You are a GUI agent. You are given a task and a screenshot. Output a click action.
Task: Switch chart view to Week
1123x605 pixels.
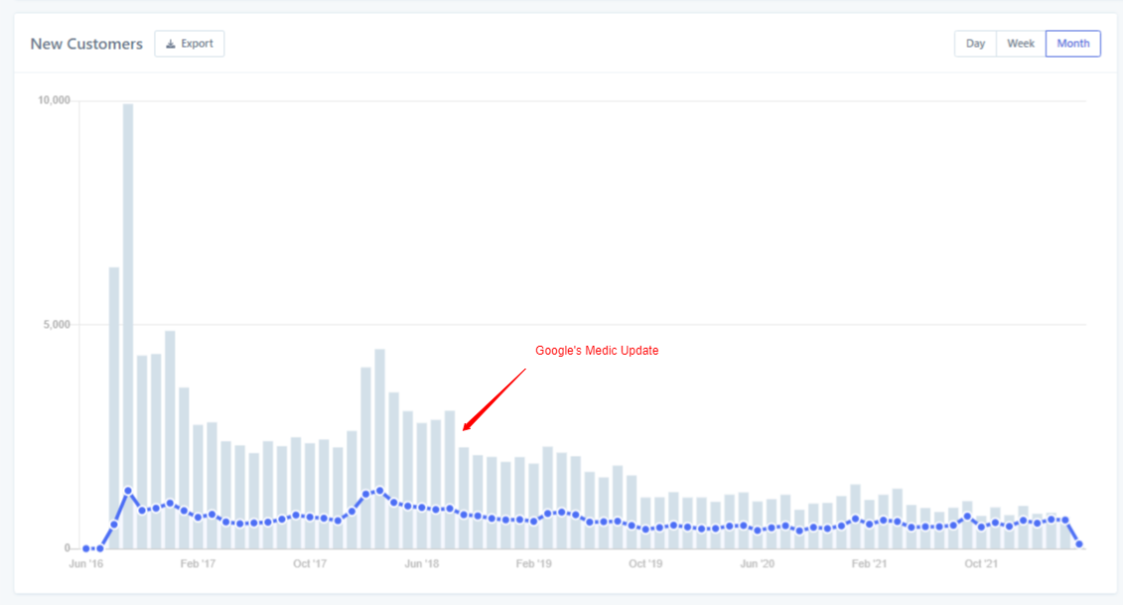click(x=1021, y=44)
